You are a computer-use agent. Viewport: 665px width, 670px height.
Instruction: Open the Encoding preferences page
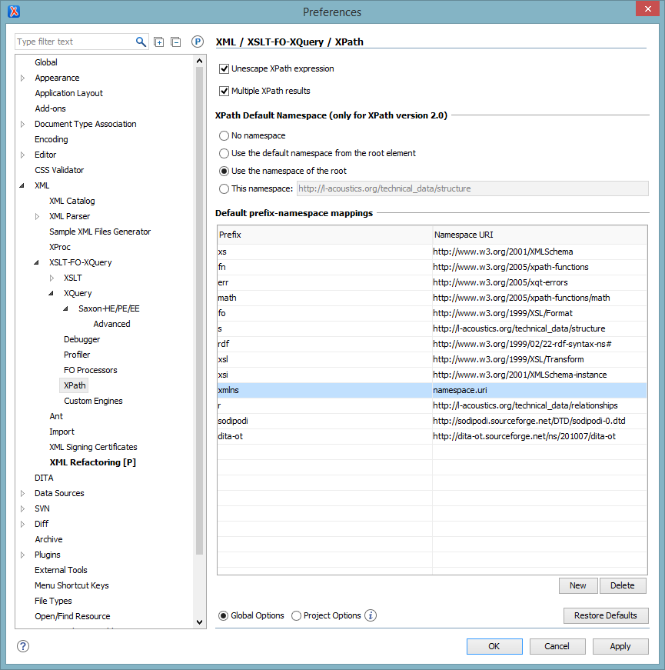(x=52, y=139)
